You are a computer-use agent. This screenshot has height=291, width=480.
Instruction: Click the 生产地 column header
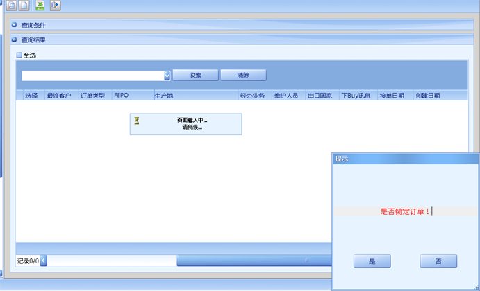pos(164,96)
